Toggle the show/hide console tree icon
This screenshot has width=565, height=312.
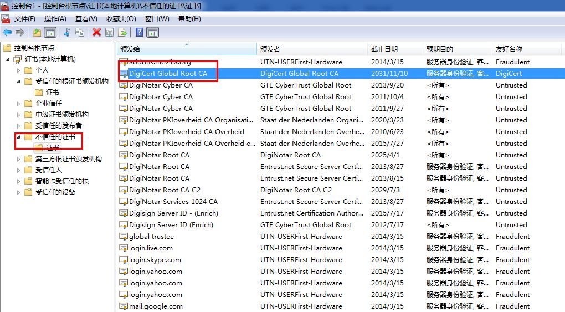click(50, 33)
